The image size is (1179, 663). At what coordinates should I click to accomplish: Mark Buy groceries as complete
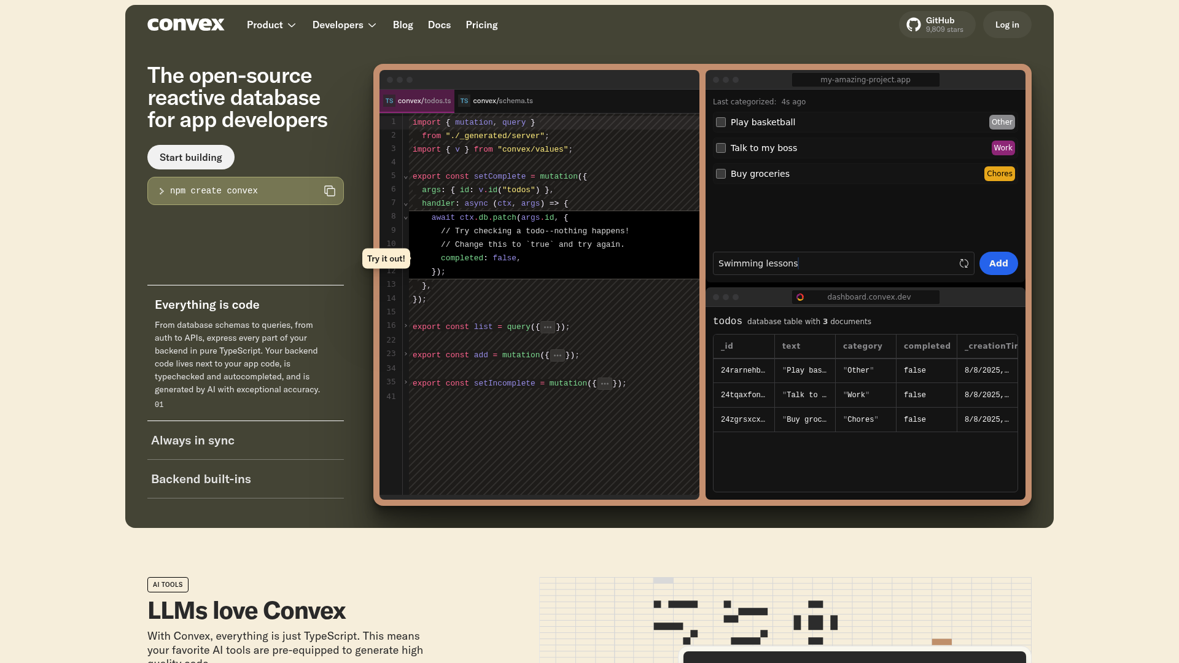[x=720, y=174]
